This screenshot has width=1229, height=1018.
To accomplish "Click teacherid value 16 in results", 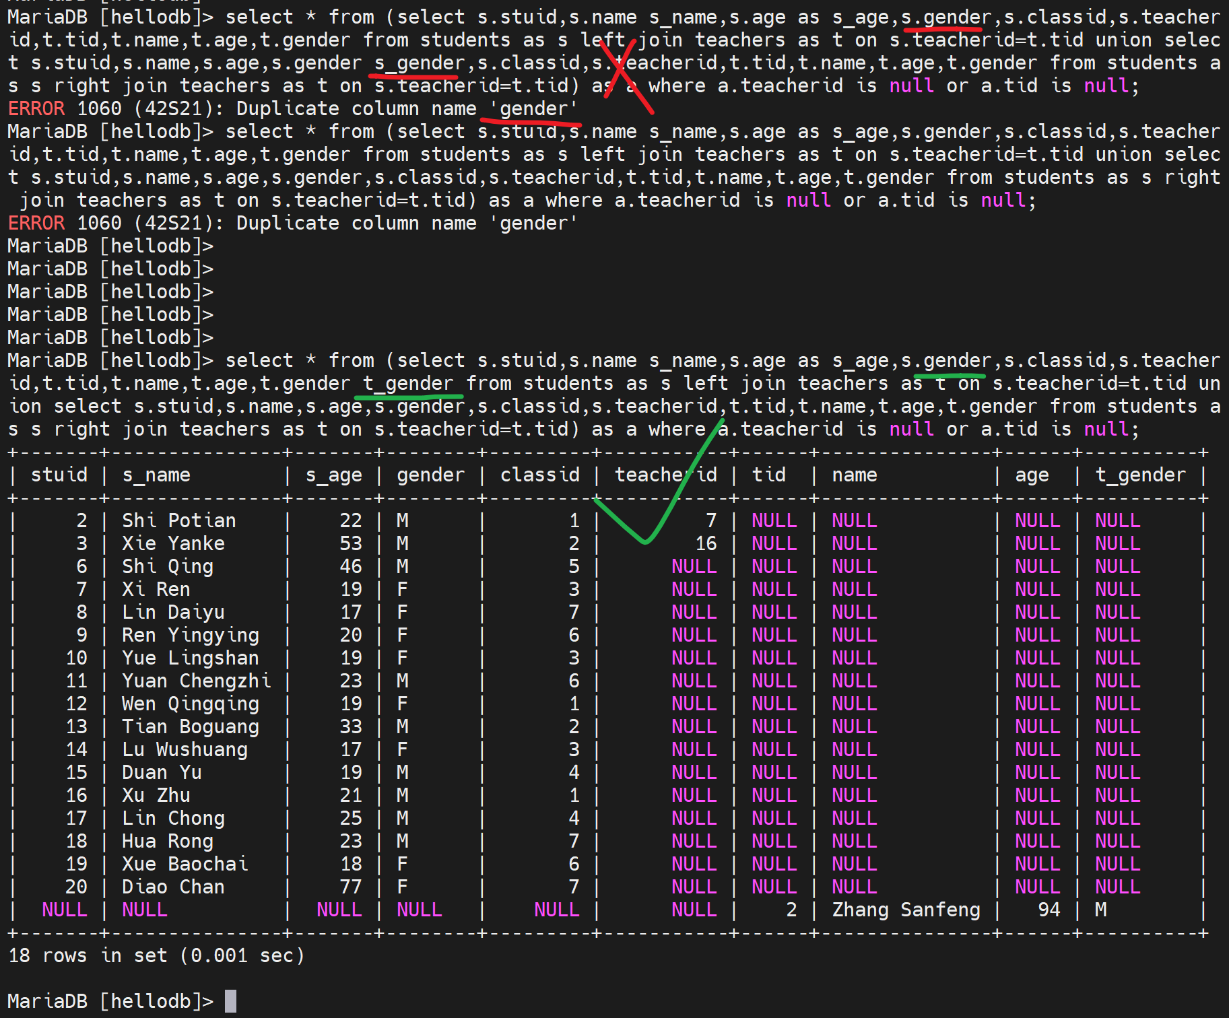I will 706,543.
